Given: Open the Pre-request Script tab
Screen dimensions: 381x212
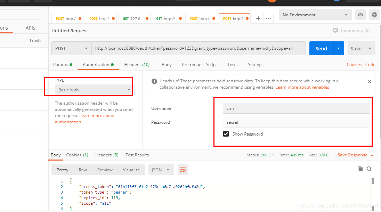Looking at the screenshot, I should pos(199,65).
